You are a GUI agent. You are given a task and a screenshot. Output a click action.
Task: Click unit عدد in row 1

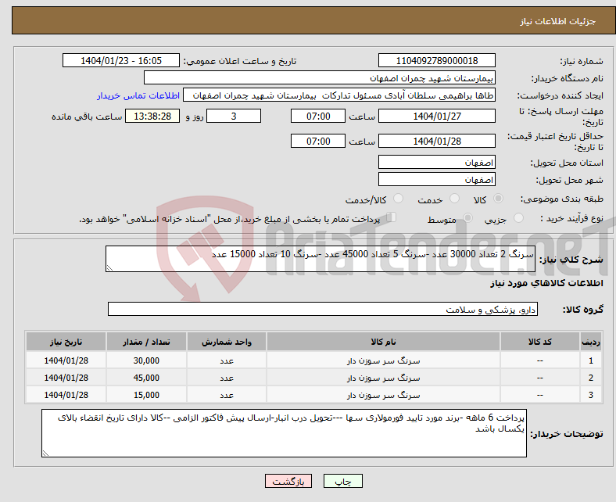(227, 360)
